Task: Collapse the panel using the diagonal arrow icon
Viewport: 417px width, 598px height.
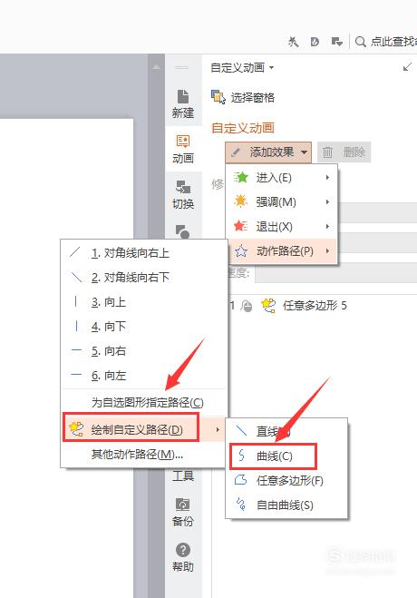Action: (x=407, y=67)
